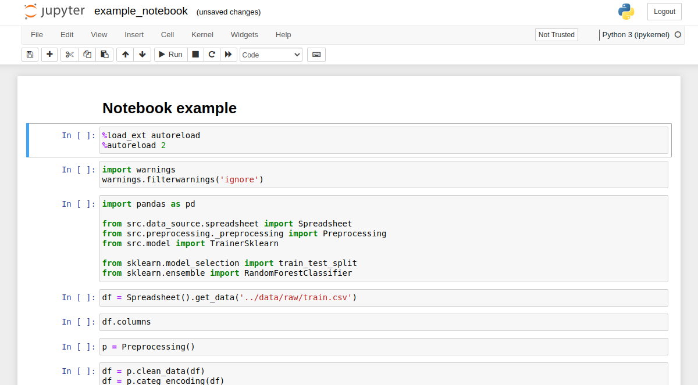Rename the notebook by clicking example_notebook title
The width and height of the screenshot is (698, 385).
click(x=141, y=11)
